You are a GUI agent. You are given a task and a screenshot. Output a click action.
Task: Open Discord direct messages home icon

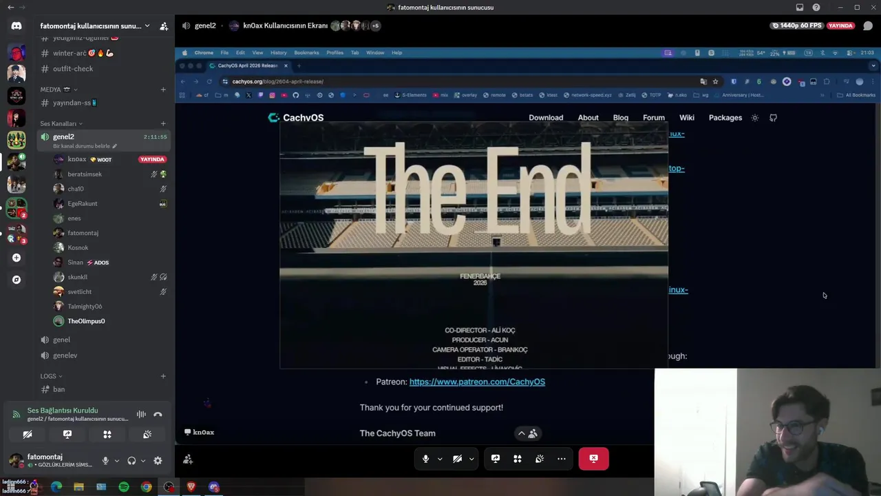pos(17,26)
